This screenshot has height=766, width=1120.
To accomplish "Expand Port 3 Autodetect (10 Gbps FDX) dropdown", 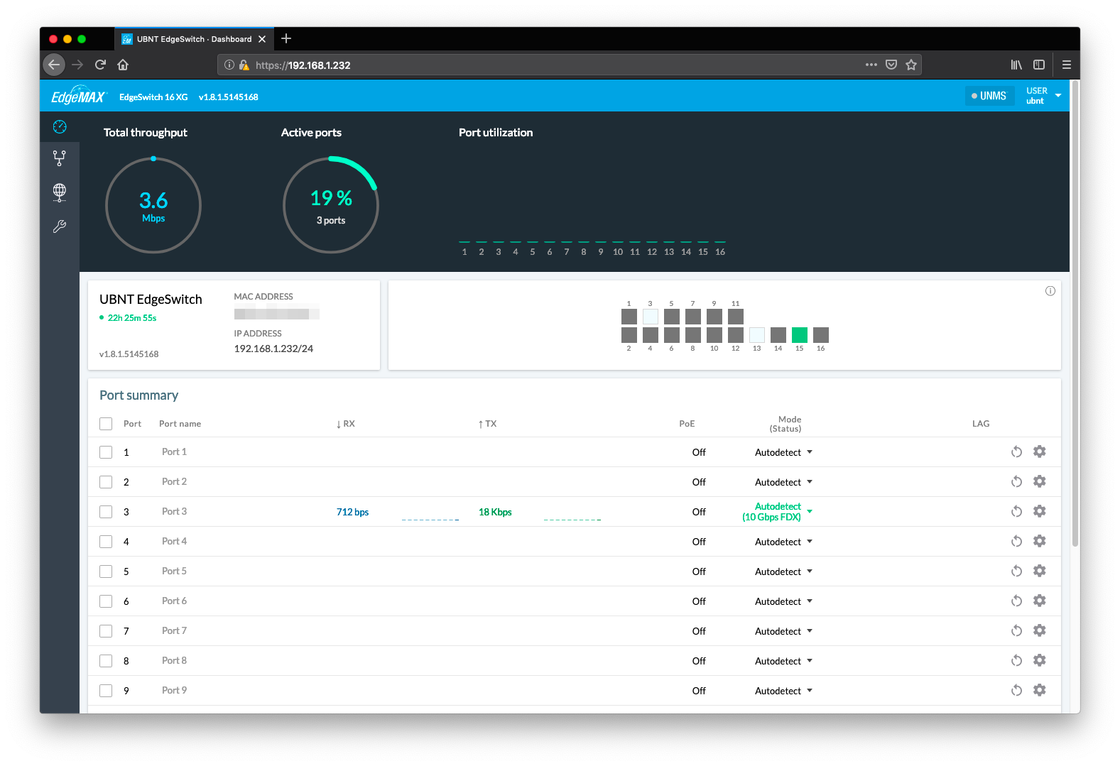I will 778,512.
